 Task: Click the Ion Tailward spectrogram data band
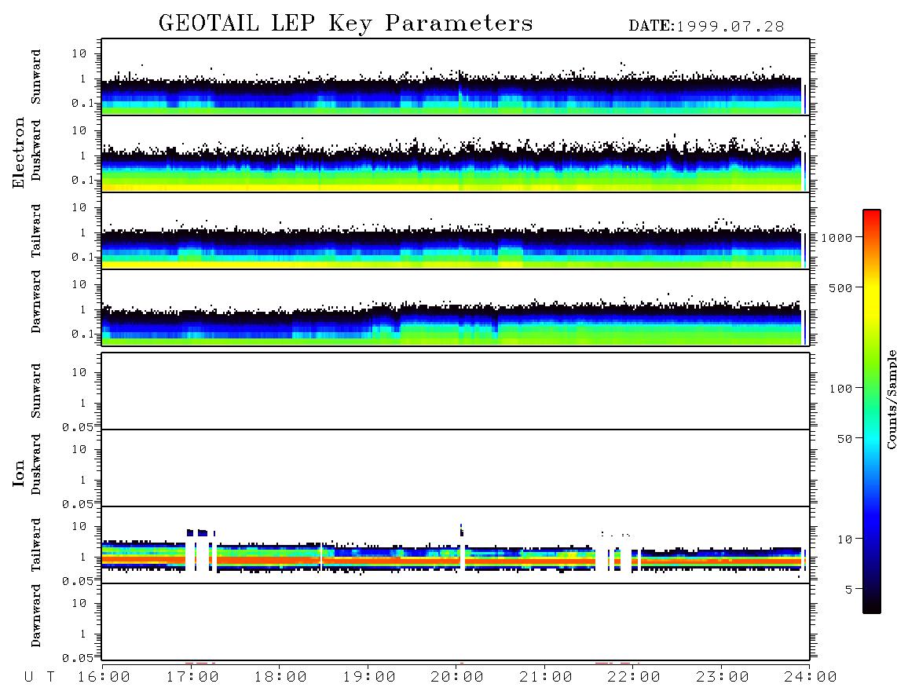[453, 556]
